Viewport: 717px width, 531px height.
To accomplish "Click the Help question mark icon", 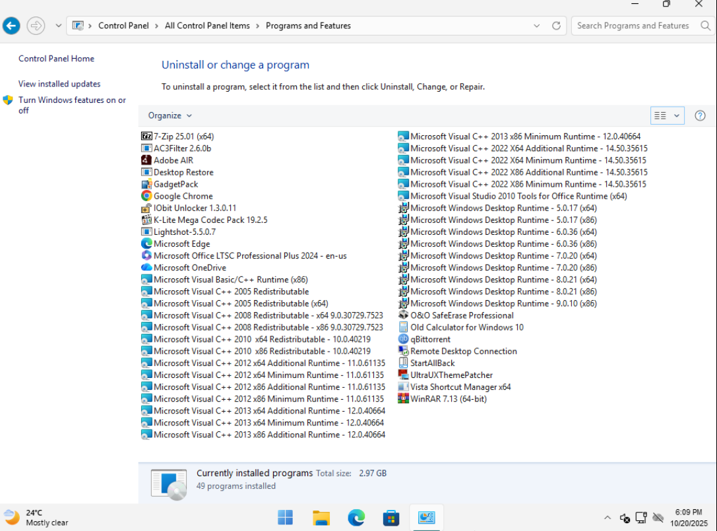I will coord(700,115).
